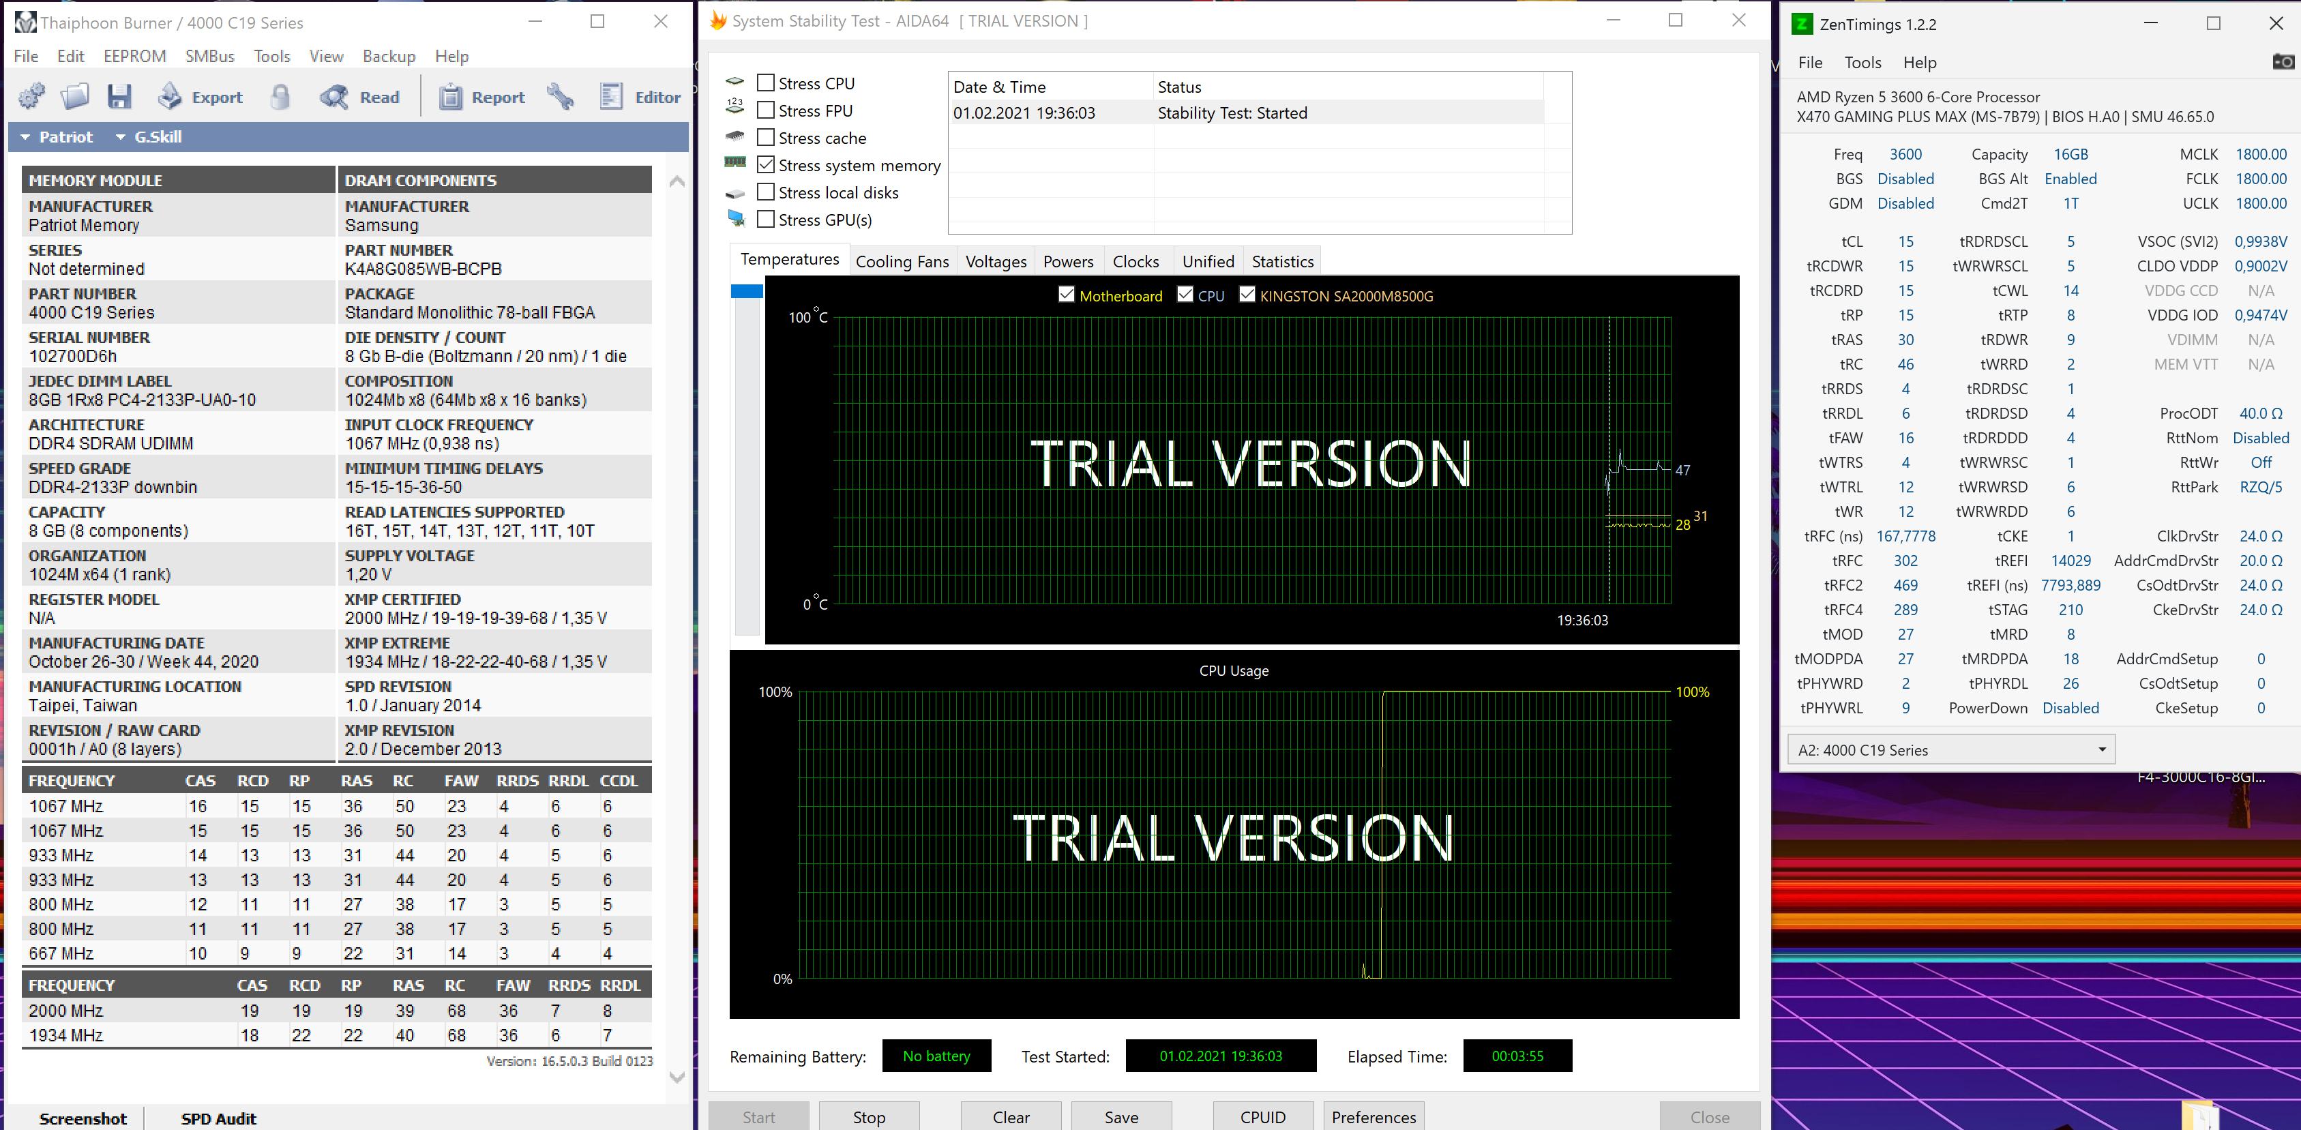The width and height of the screenshot is (2301, 1130).
Task: Click the Export toolbar icon
Action: click(170, 96)
